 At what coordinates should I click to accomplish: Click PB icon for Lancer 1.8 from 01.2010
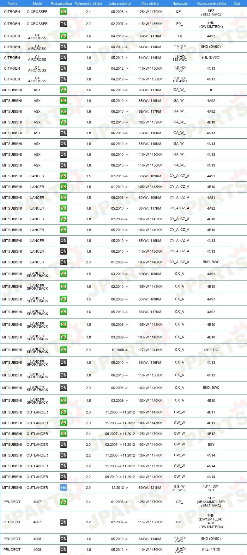[x=63, y=187]
